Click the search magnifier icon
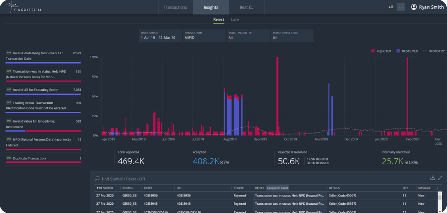 (97, 179)
